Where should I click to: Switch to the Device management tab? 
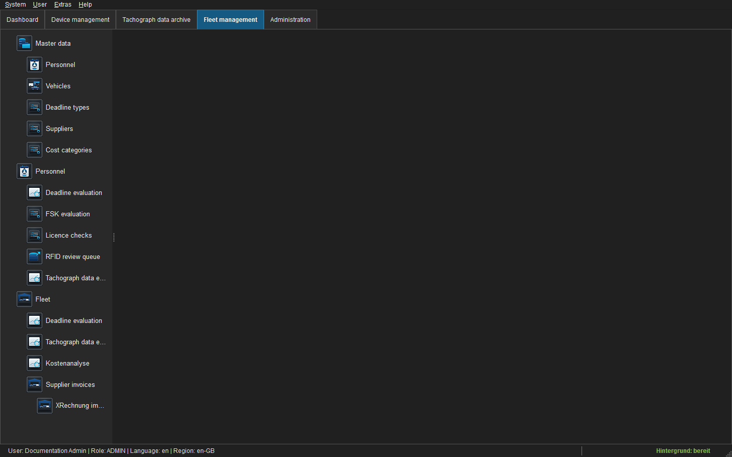80,20
